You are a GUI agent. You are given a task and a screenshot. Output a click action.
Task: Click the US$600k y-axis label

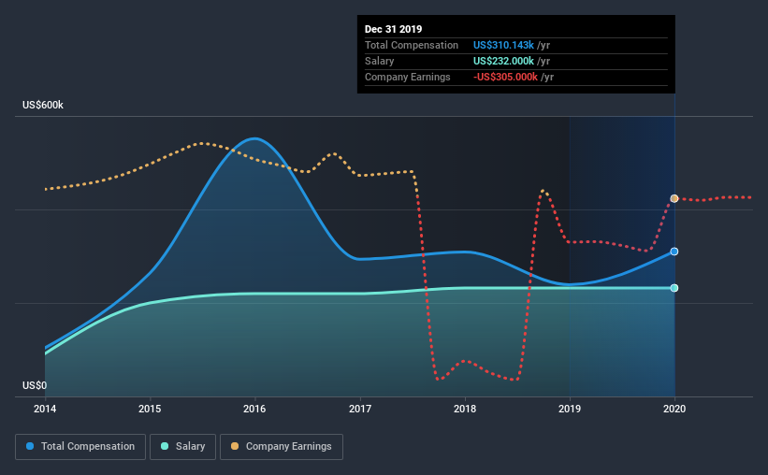(43, 105)
